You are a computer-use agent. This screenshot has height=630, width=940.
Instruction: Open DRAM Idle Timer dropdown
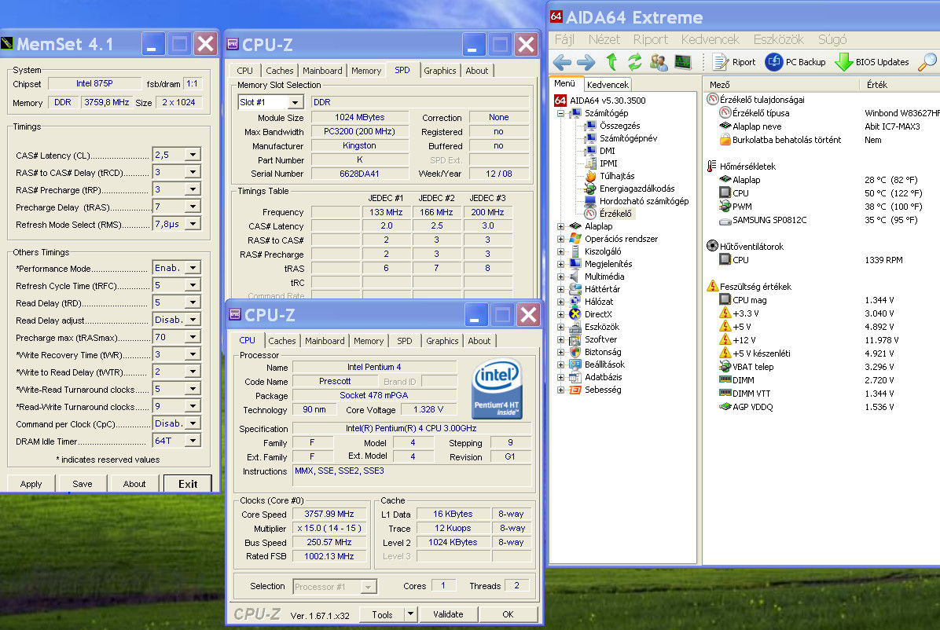(x=193, y=441)
